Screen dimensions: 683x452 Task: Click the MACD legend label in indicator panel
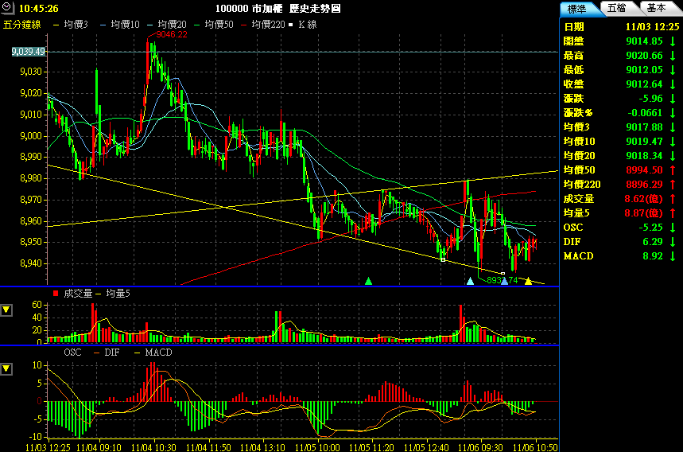click(158, 353)
